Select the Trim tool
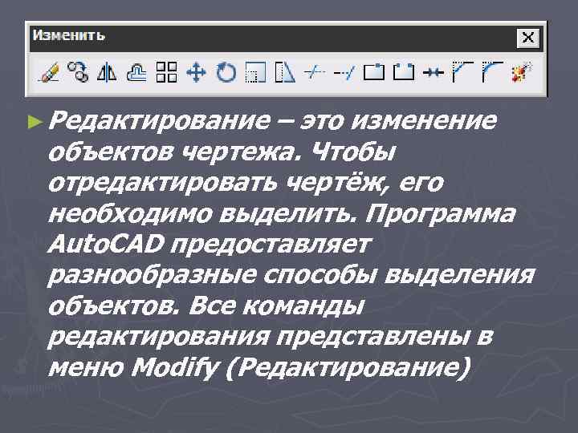The width and height of the screenshot is (578, 433). 315,72
